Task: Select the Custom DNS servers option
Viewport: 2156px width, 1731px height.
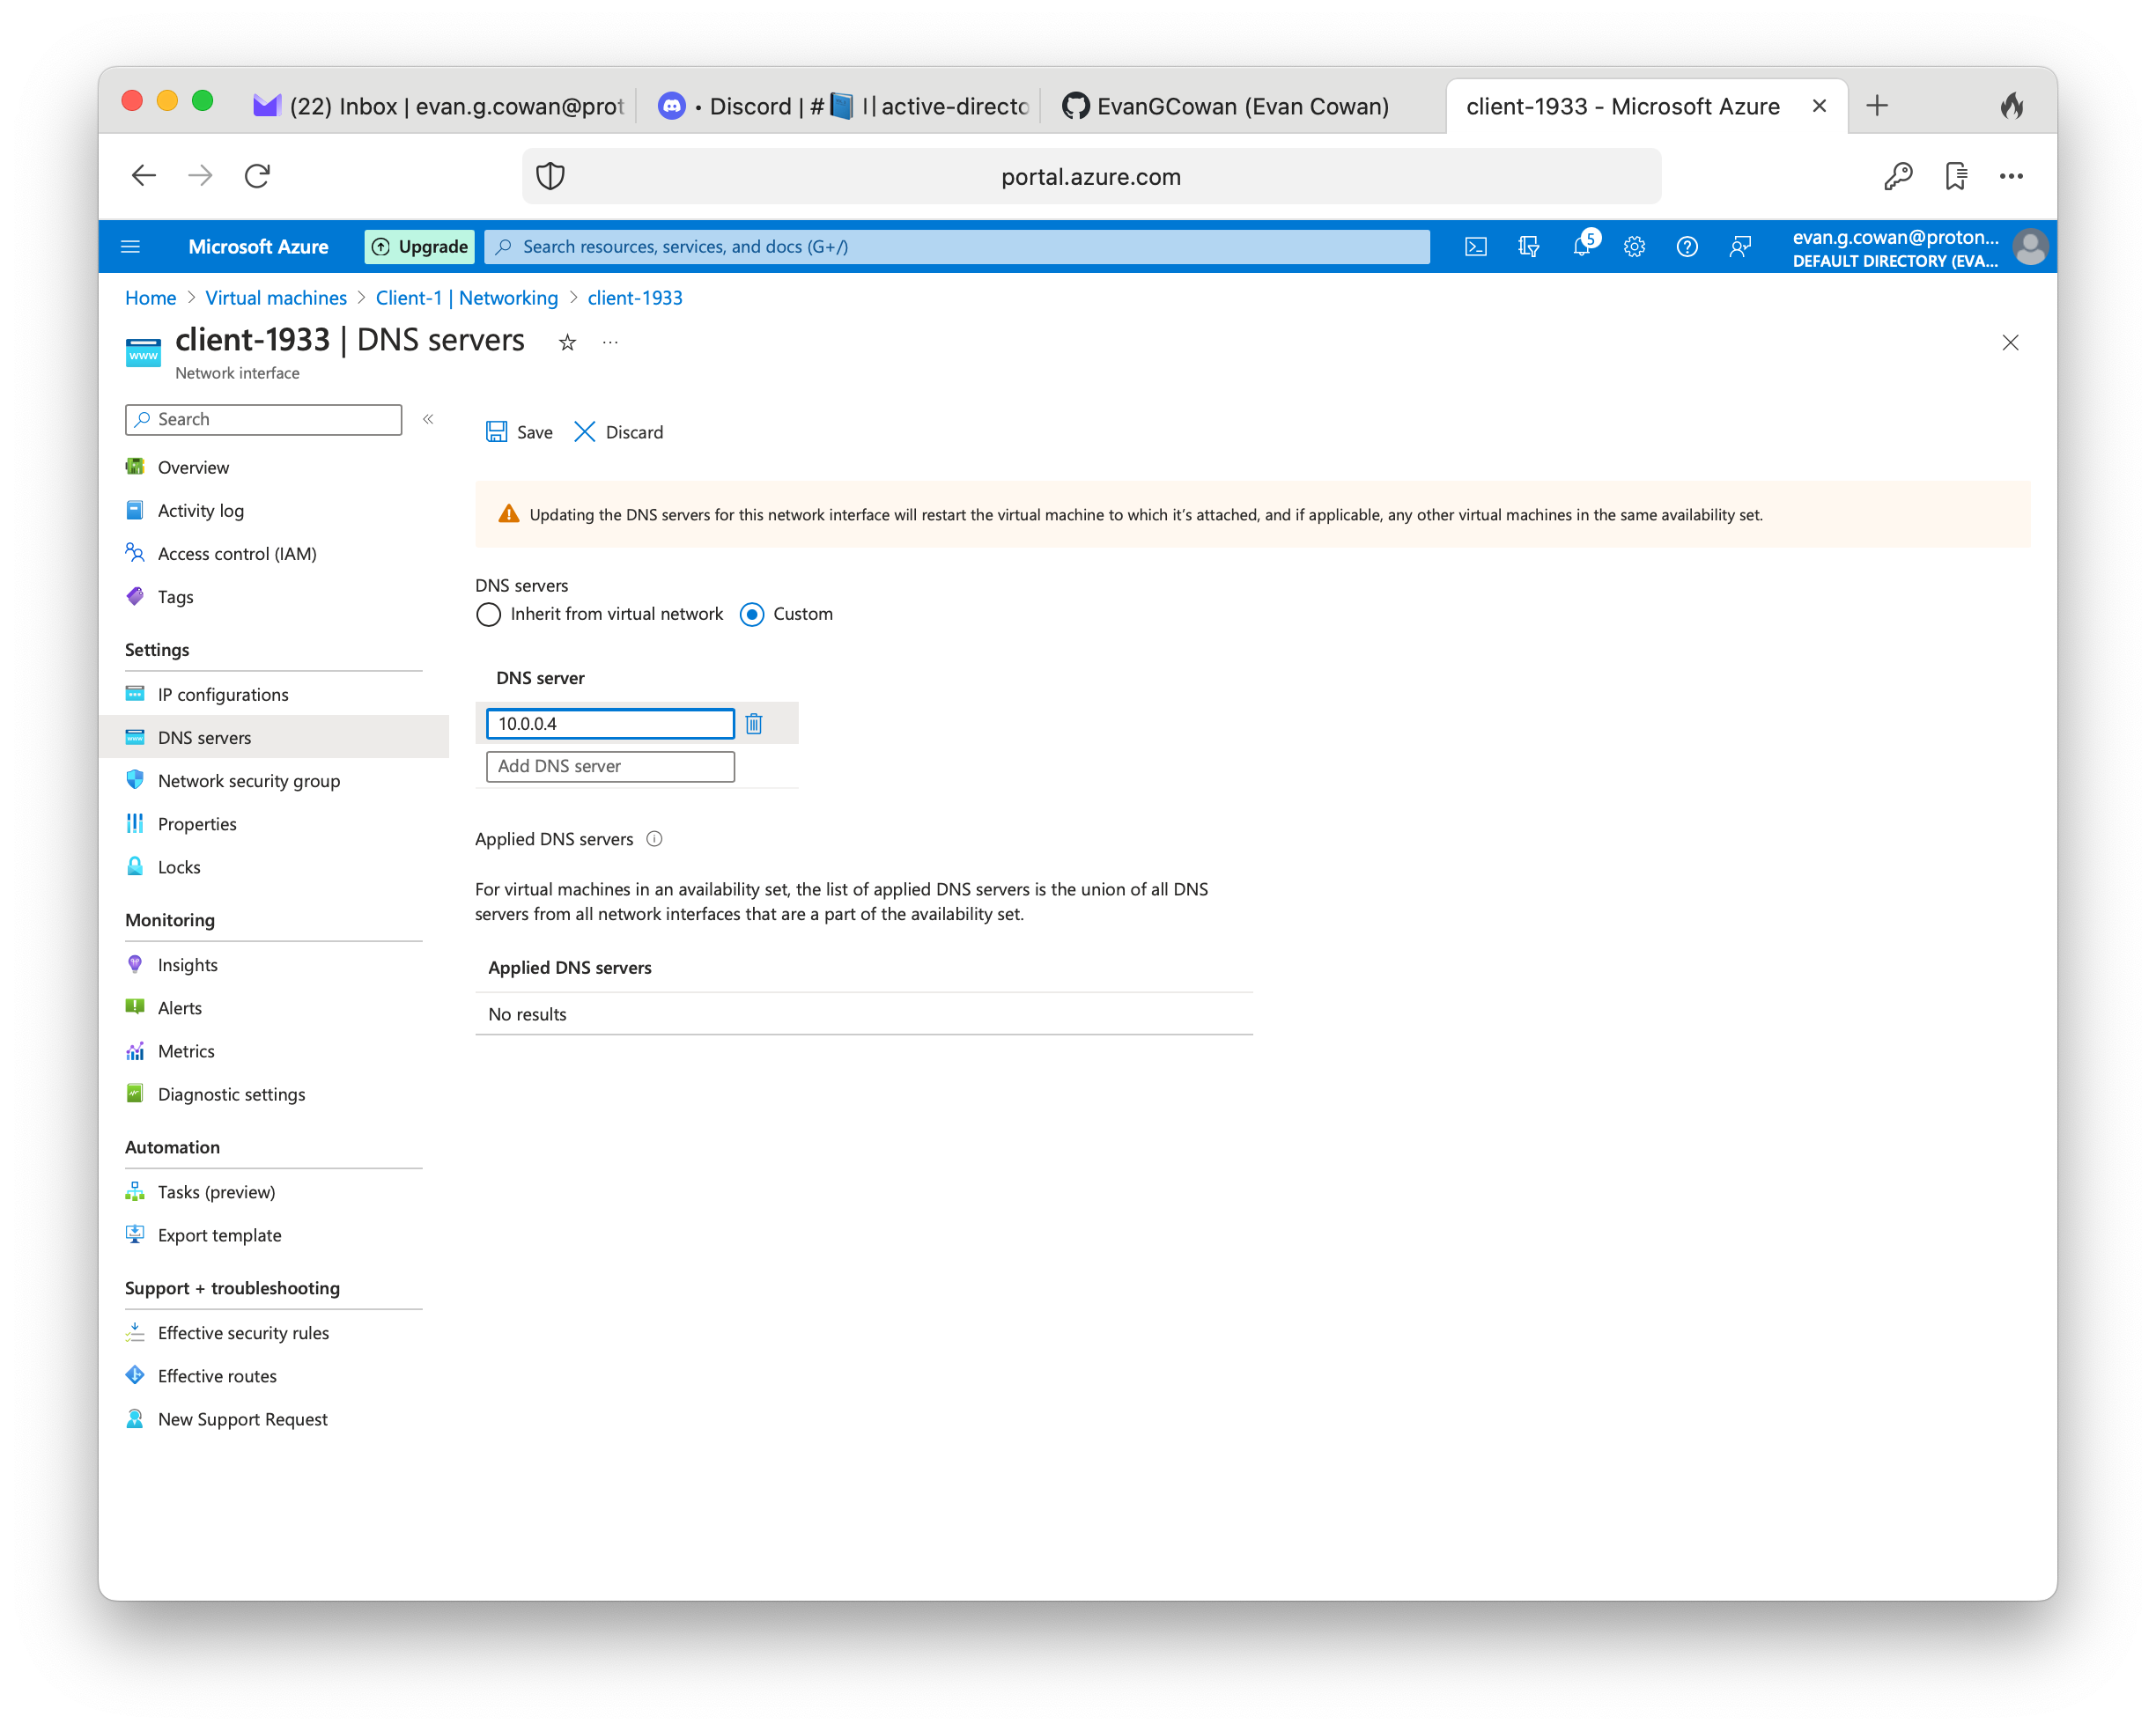Action: tap(751, 614)
